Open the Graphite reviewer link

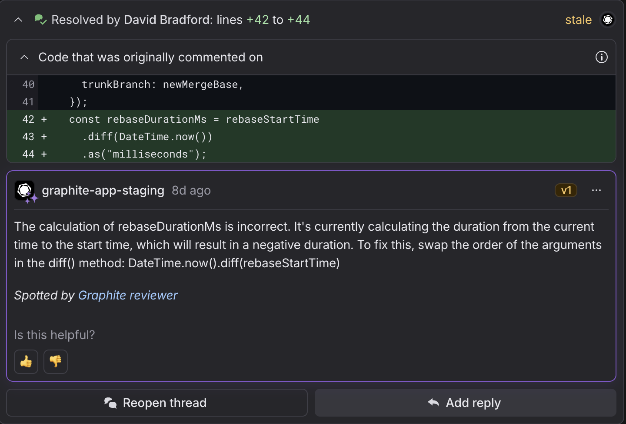(128, 295)
